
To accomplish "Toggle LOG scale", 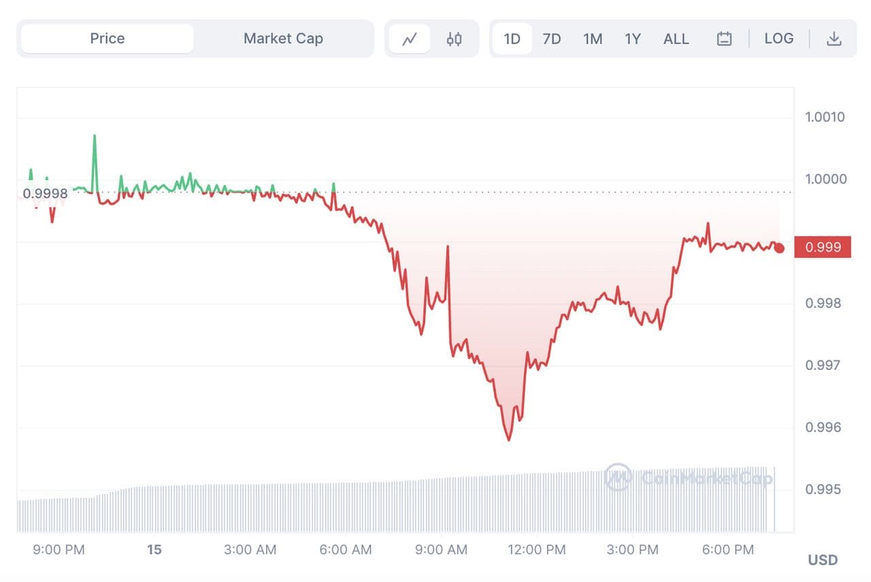I will click(x=778, y=39).
